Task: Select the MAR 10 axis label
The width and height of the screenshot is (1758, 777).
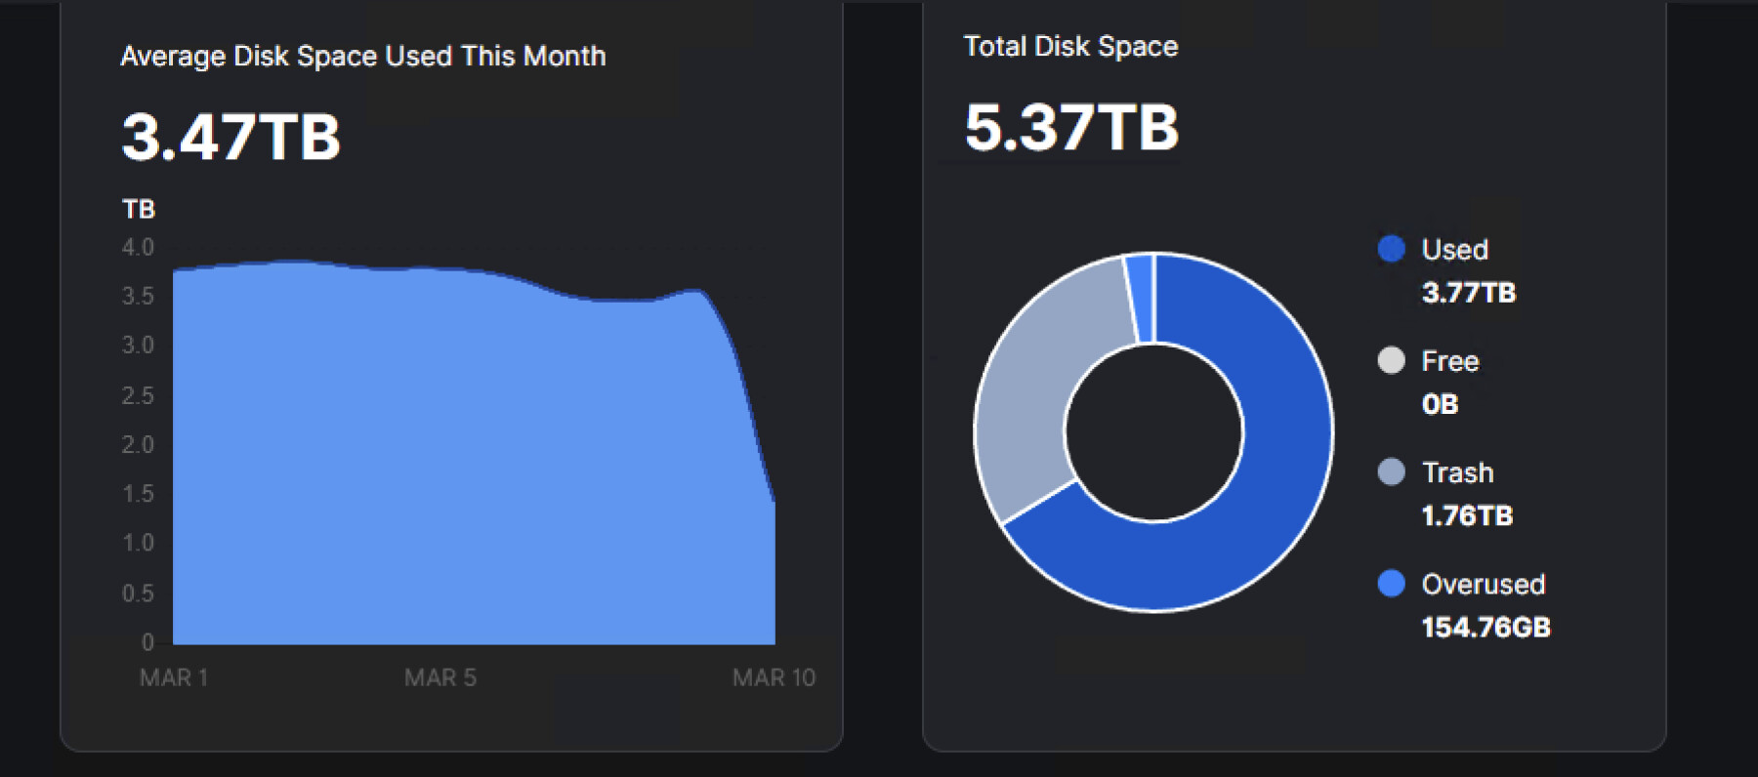Action: (774, 677)
